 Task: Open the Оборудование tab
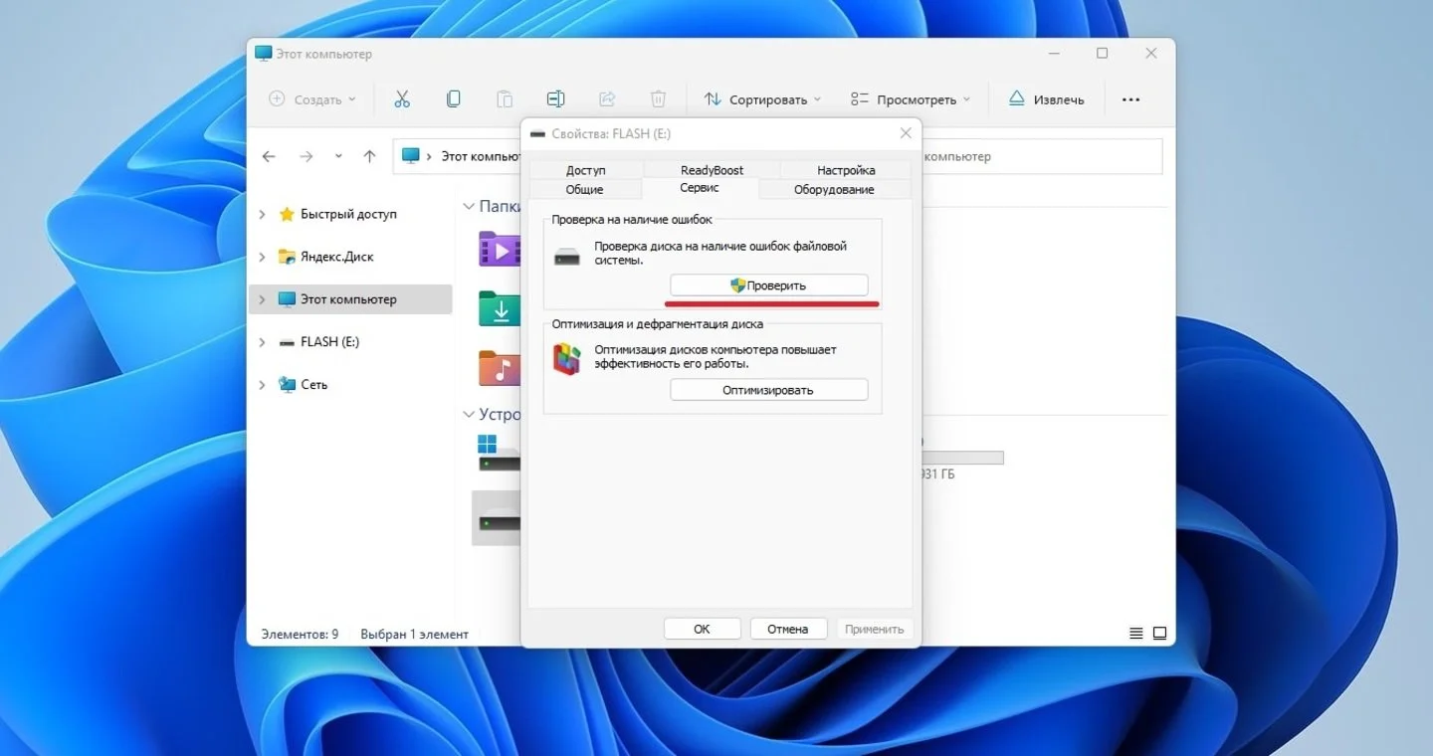pyautogui.click(x=834, y=189)
